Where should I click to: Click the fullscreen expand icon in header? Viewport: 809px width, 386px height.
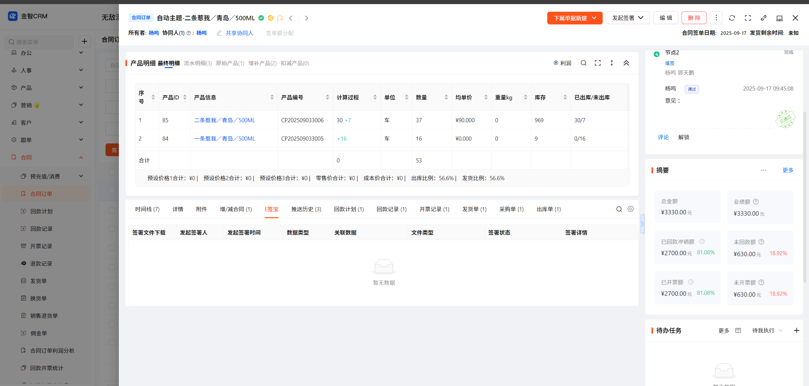coord(748,18)
